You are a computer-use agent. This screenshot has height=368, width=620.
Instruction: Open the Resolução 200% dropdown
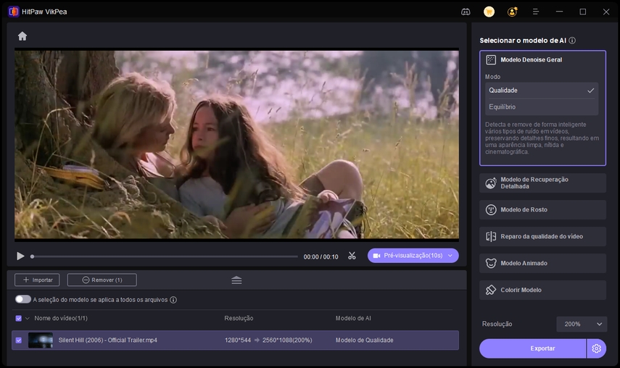[x=582, y=324]
